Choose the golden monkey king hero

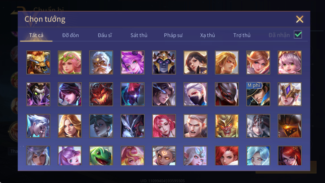click(227, 126)
